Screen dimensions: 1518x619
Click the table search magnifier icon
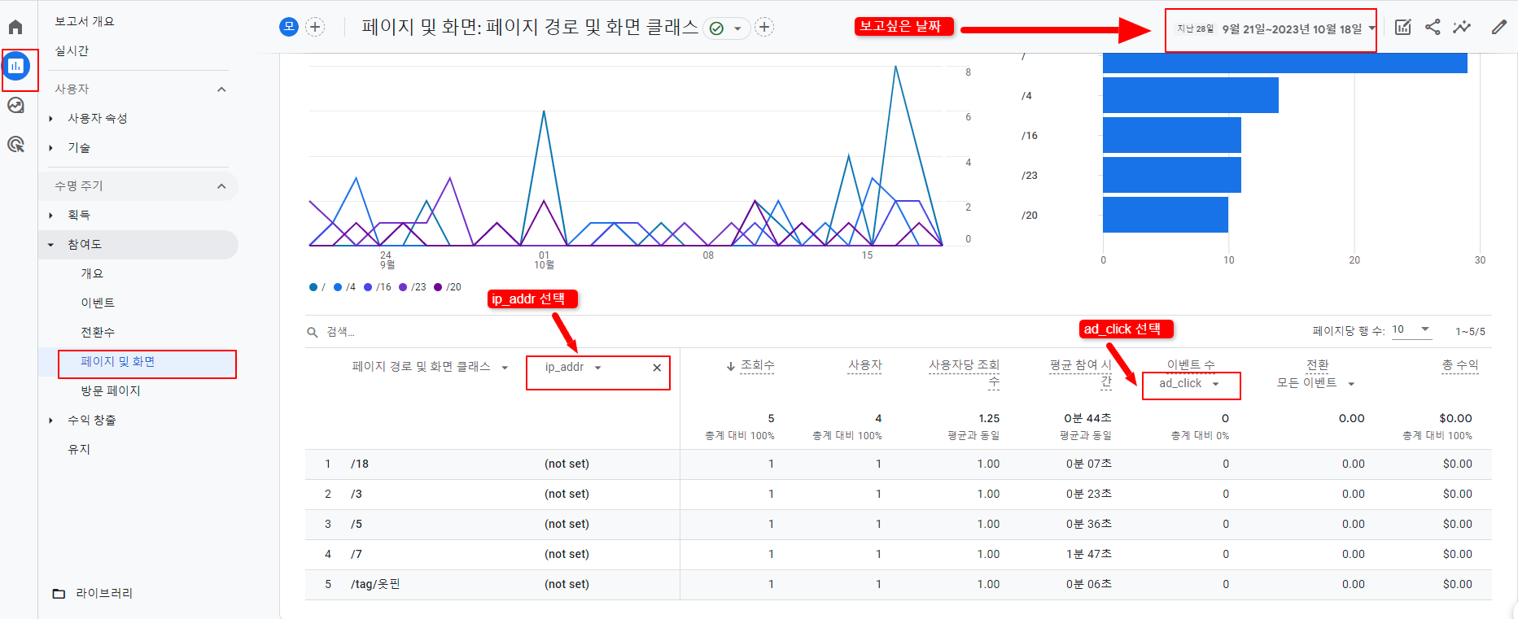point(313,332)
